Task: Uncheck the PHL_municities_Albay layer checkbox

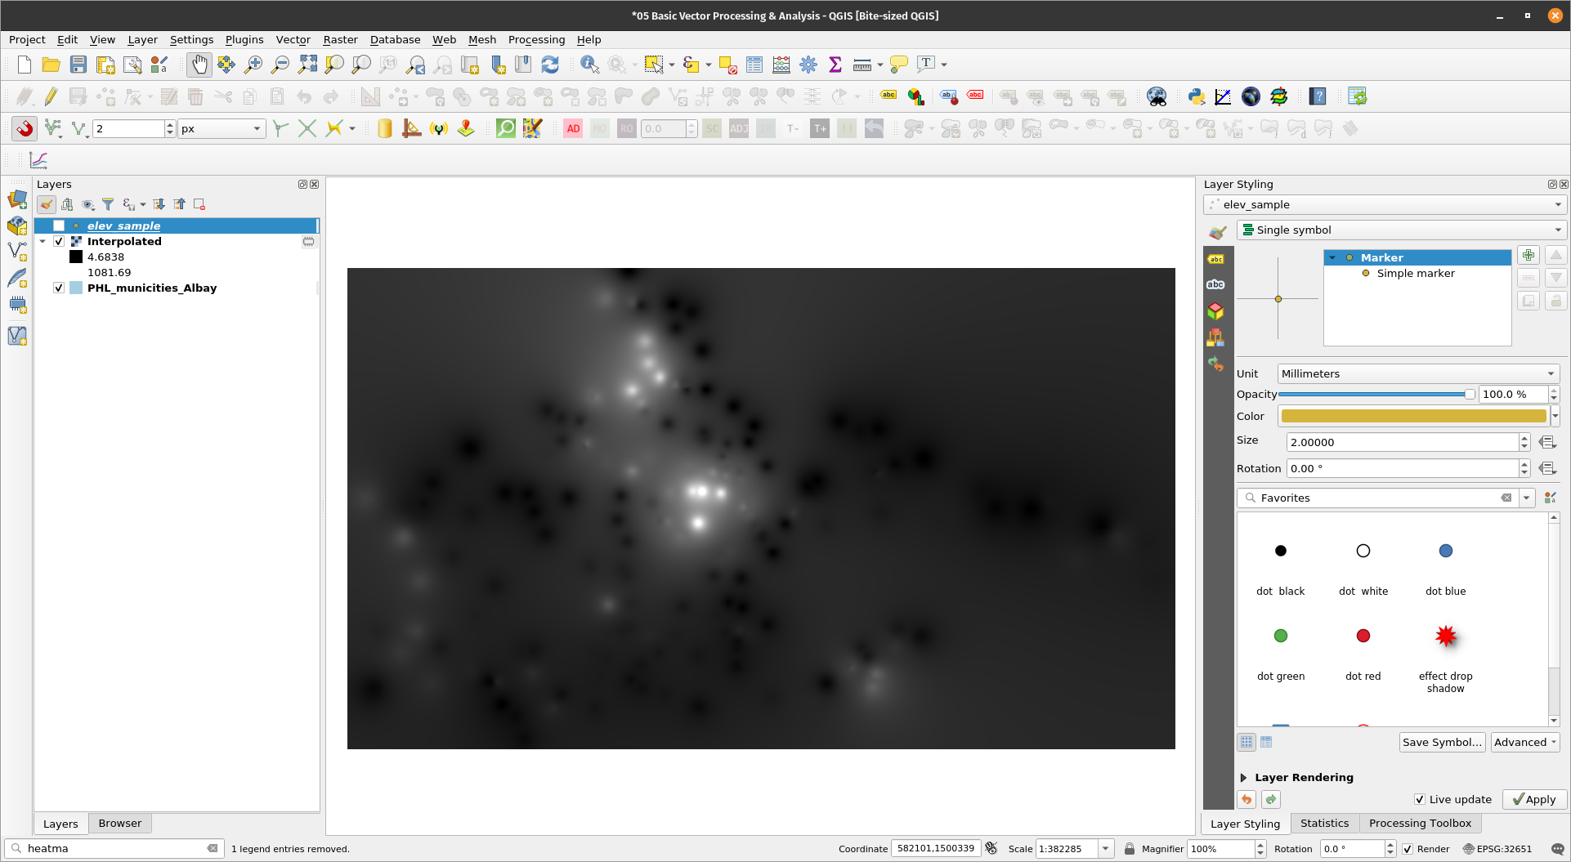Action: point(59,288)
